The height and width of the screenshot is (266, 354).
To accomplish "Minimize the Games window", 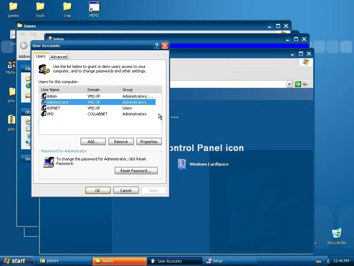I will tap(269, 26).
